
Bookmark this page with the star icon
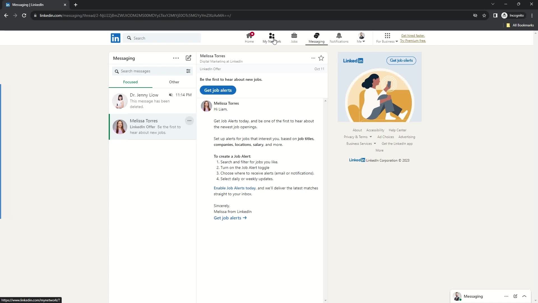(484, 15)
